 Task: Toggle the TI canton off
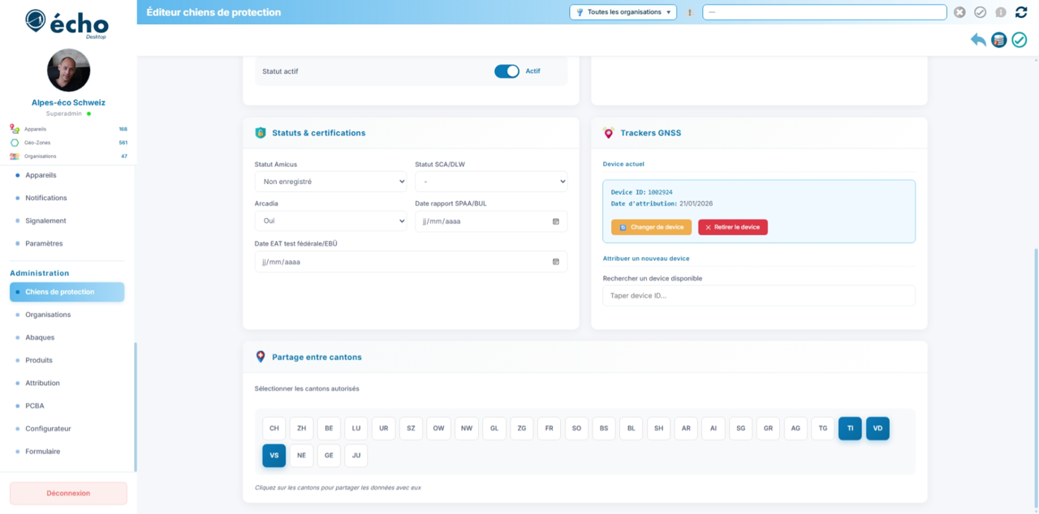[850, 428]
